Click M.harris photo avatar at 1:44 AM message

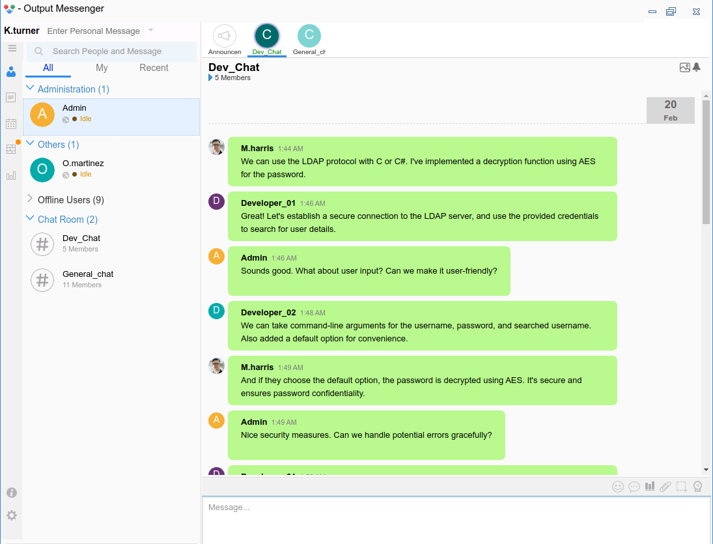pos(216,147)
